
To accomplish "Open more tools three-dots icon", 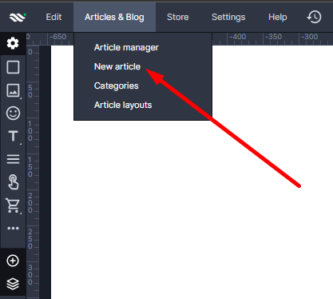I will [13, 228].
